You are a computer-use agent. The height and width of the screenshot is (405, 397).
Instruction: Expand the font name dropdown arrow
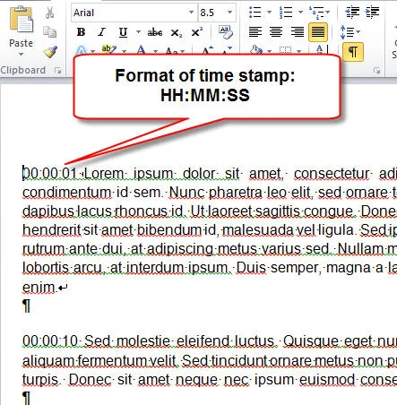[x=192, y=13]
